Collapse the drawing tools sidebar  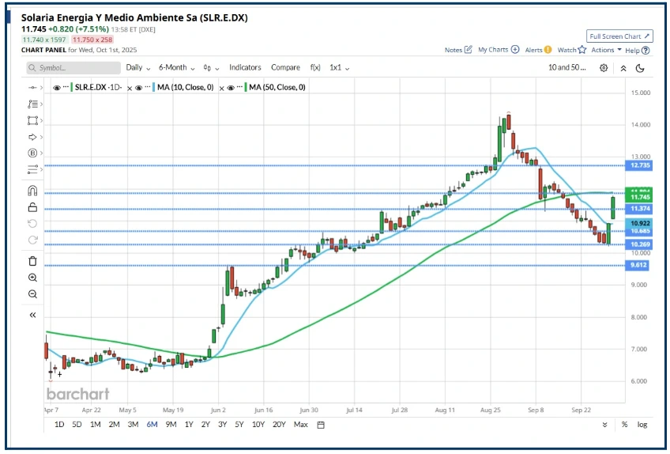pyautogui.click(x=32, y=315)
